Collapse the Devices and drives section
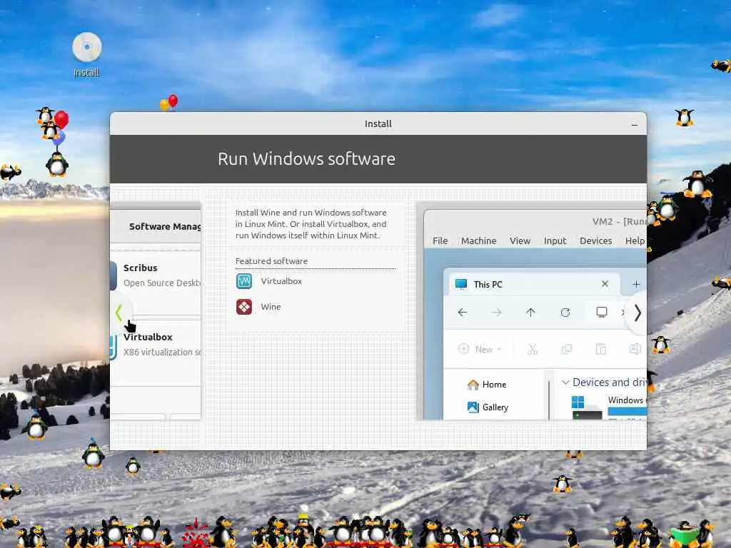 point(565,382)
